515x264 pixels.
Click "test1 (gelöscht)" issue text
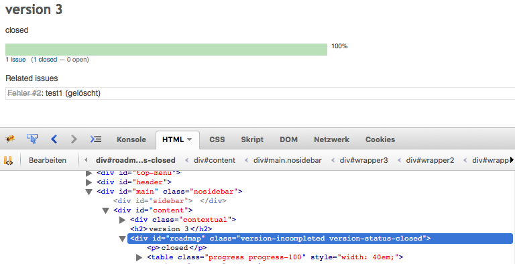[x=73, y=93]
